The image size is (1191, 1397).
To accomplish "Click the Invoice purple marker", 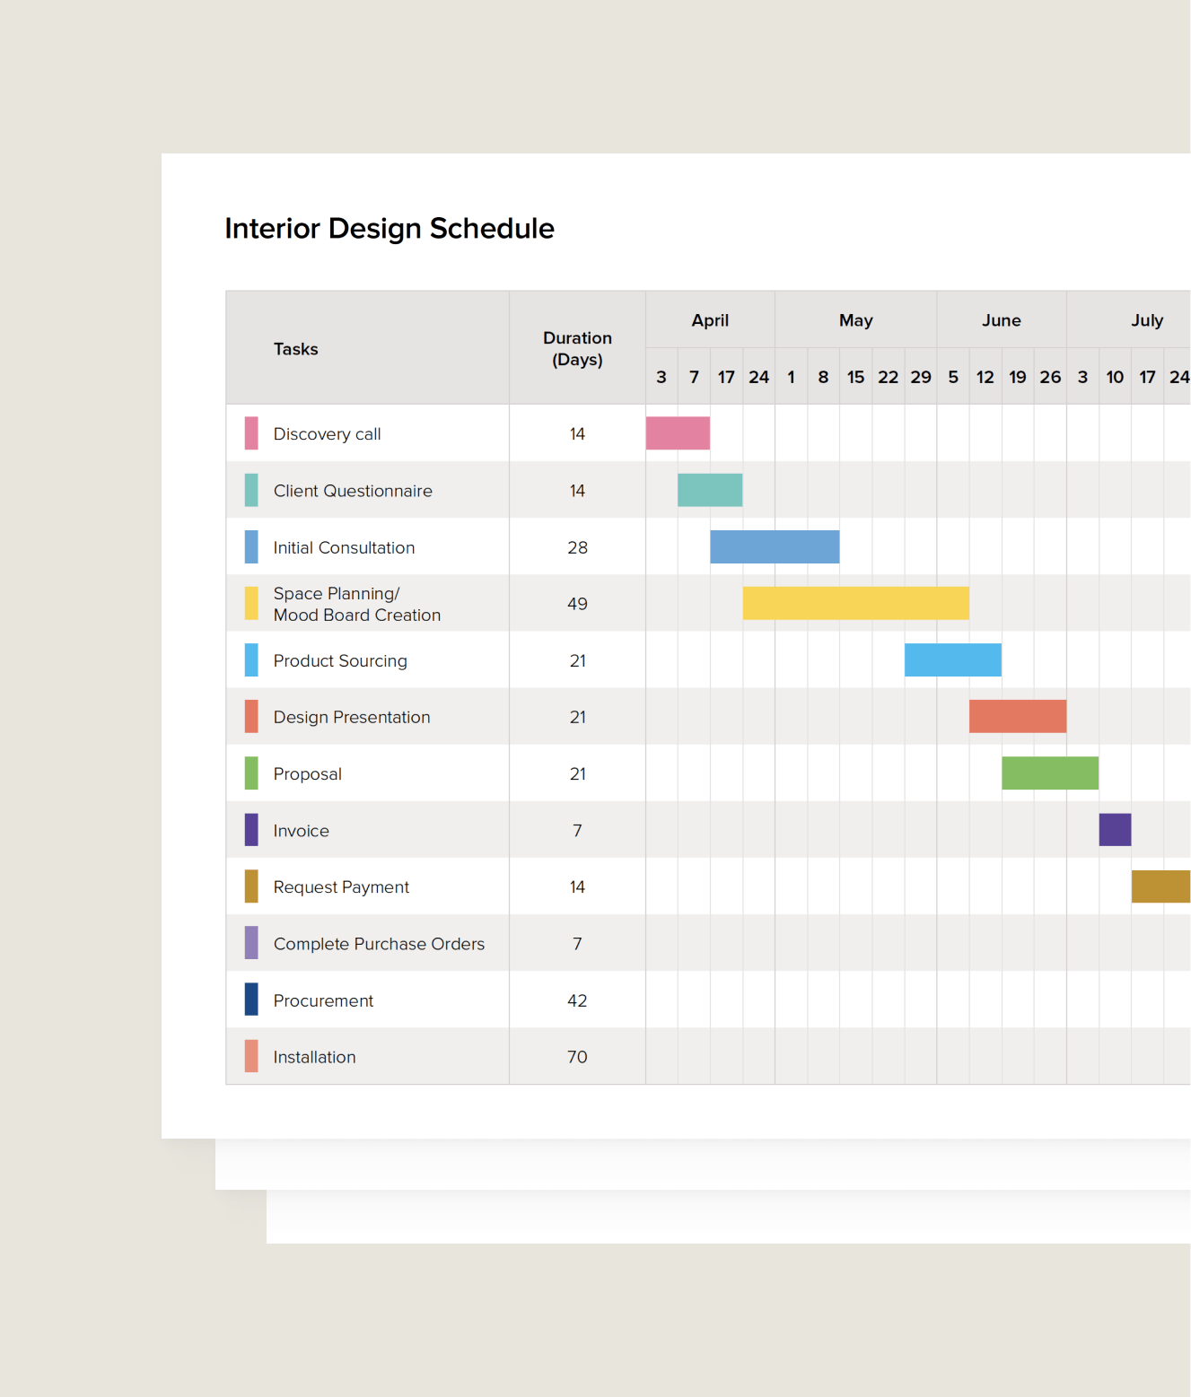I will point(251,830).
